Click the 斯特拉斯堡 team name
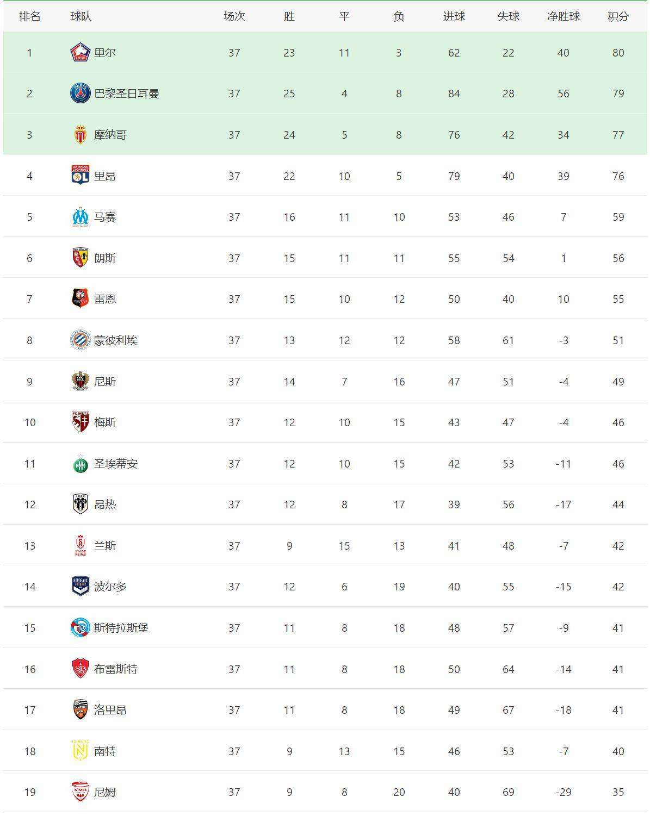The height and width of the screenshot is (816, 650). coord(121,627)
